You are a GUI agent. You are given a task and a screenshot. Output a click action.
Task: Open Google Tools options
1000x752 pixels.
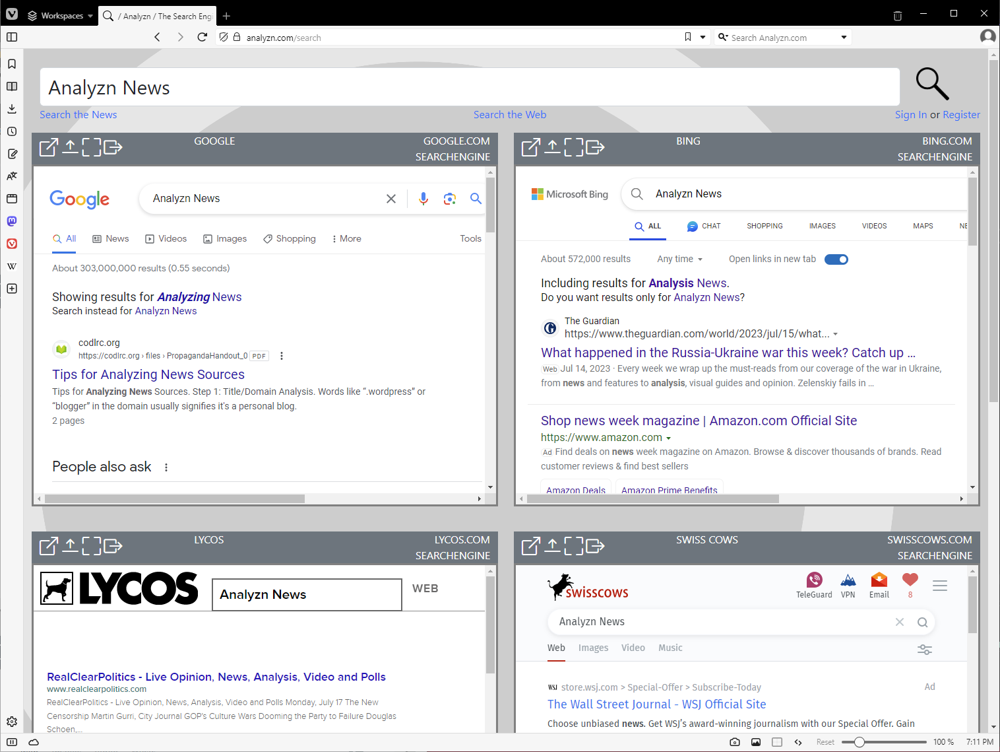[470, 239]
